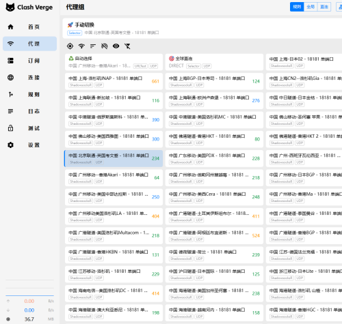342x324 pixels.
Task: Check delay 661 on 上海-洛杉矶INAP node
Action: point(155,81)
